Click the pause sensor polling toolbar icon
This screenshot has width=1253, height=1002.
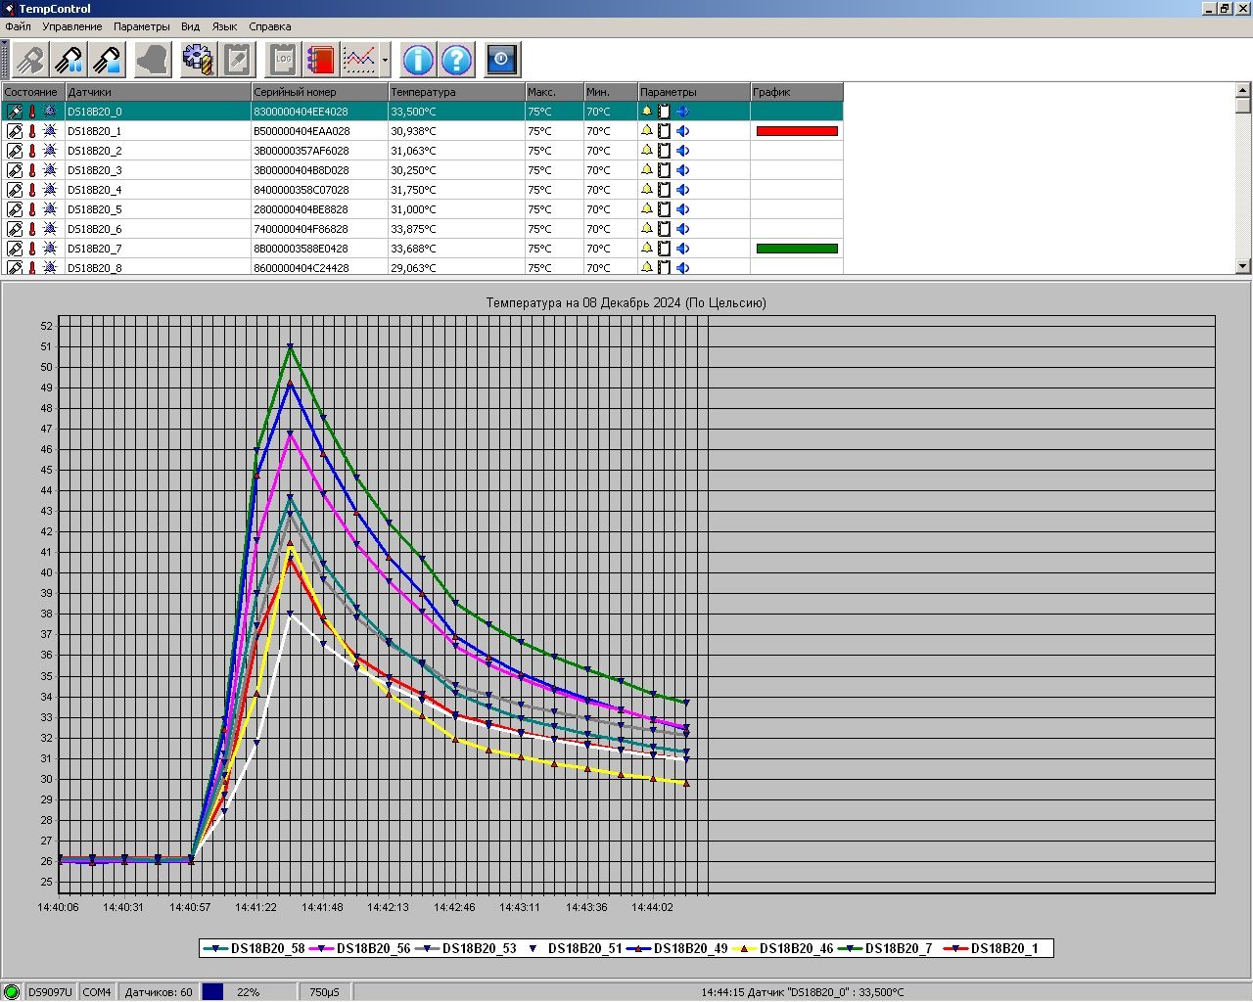coord(69,60)
